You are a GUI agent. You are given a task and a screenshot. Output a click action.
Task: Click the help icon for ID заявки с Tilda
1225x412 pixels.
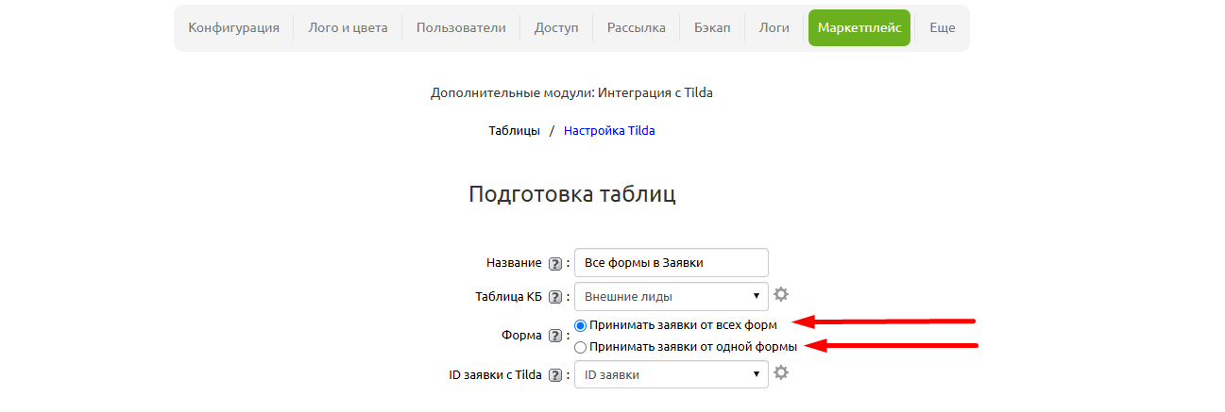click(555, 375)
